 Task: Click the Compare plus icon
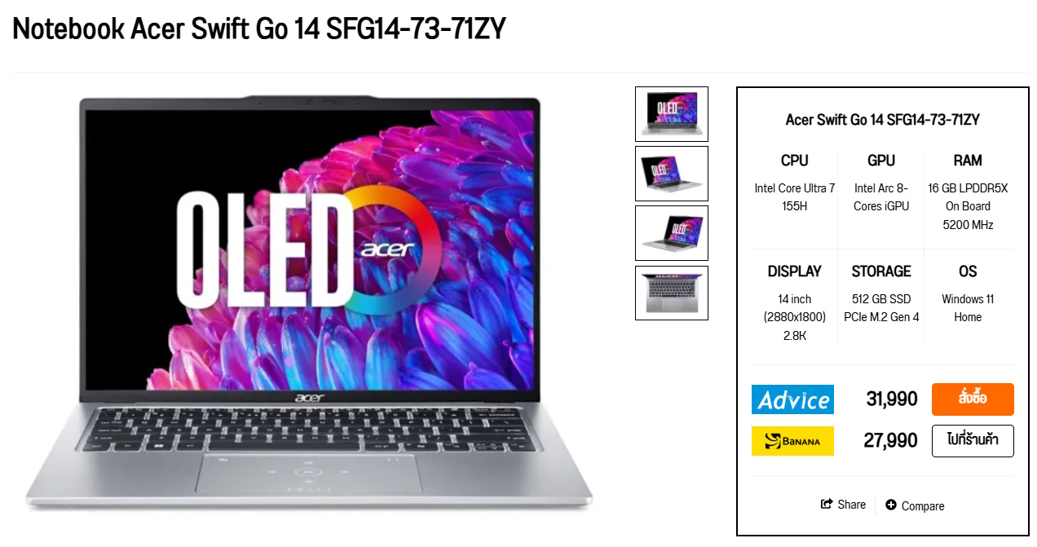891,505
